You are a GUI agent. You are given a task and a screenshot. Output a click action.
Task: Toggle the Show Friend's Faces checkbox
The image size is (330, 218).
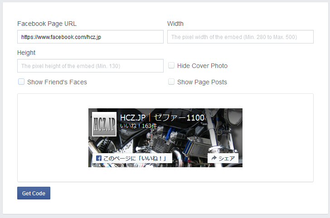21,82
